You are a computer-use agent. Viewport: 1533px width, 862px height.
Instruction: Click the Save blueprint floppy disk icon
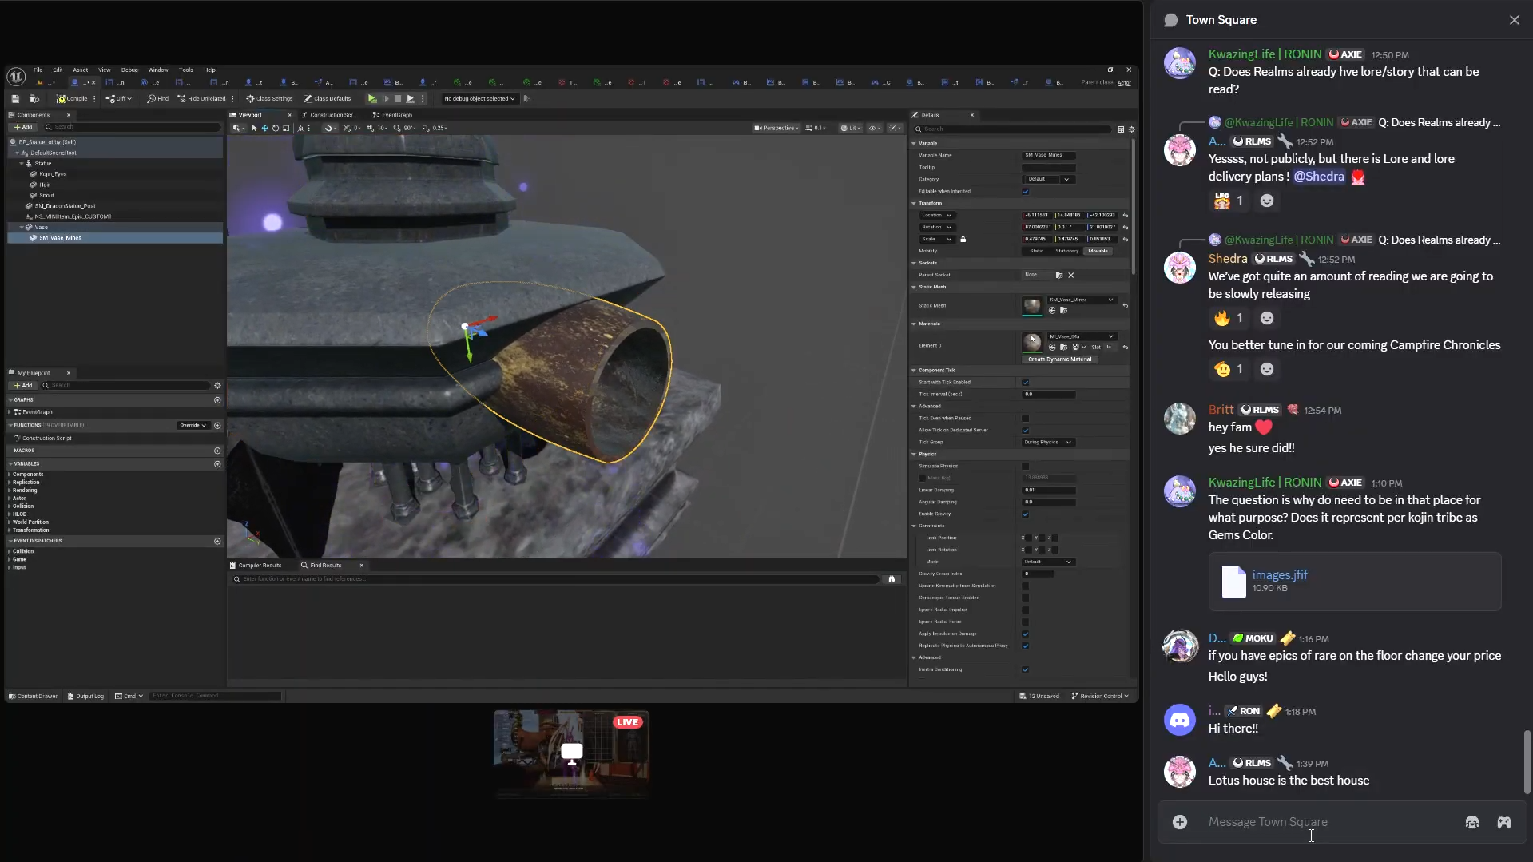(15, 99)
